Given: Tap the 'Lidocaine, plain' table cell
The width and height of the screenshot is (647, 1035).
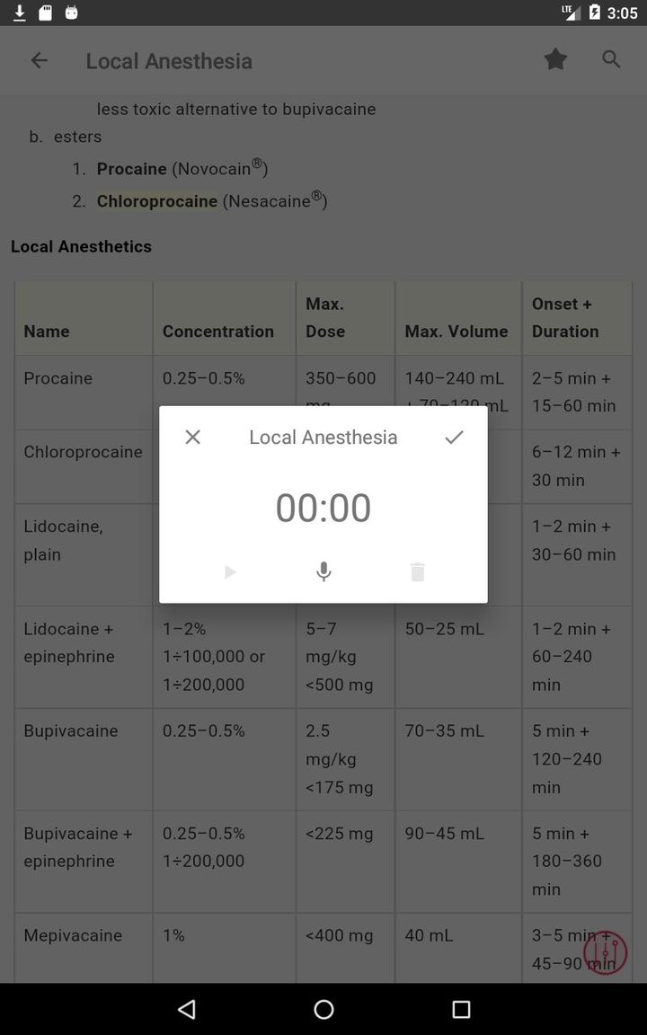Looking at the screenshot, I should [x=84, y=554].
